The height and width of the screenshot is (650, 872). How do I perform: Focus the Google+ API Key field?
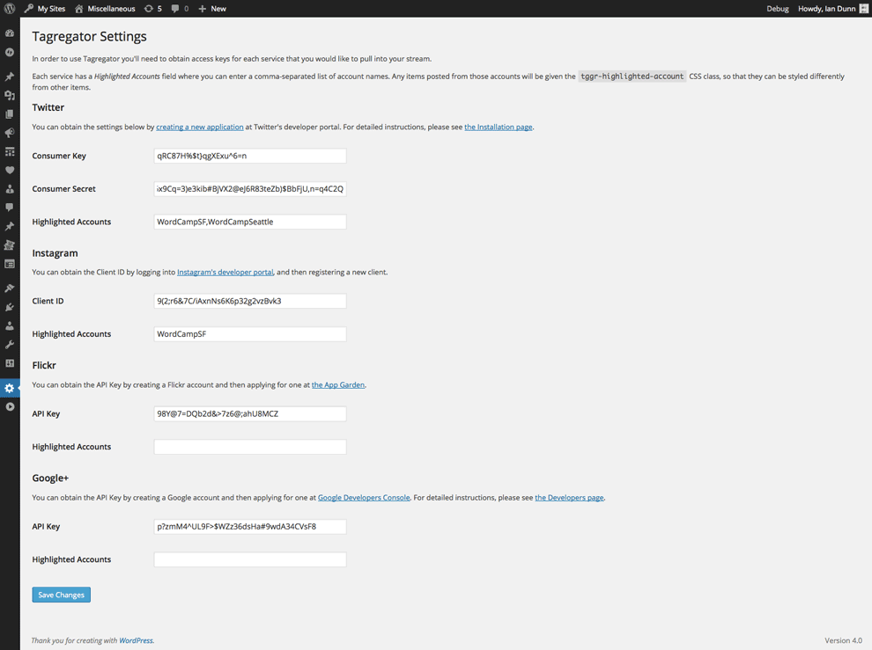coord(250,527)
